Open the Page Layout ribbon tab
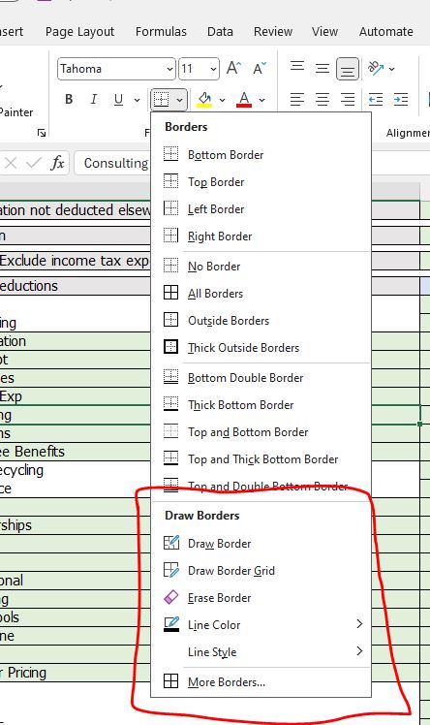 tap(79, 31)
